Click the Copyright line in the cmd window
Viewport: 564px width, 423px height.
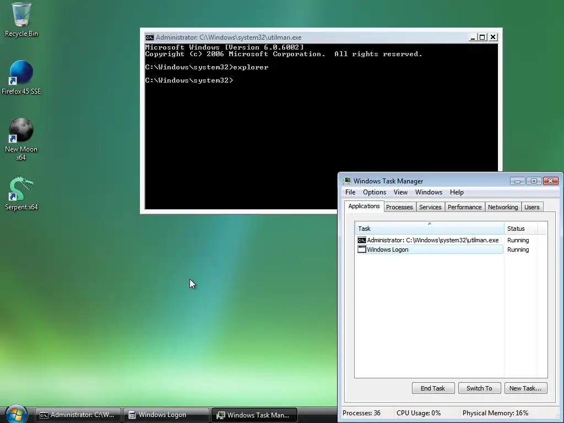tap(284, 54)
